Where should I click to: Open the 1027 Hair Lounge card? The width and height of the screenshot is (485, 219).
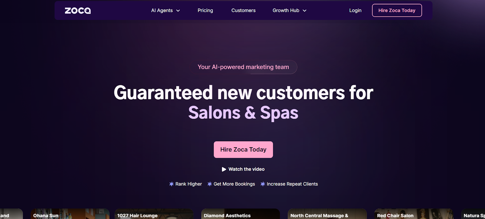pos(154,214)
